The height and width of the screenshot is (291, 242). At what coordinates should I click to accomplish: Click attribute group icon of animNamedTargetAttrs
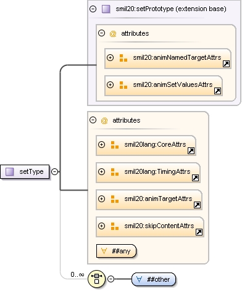(123, 58)
